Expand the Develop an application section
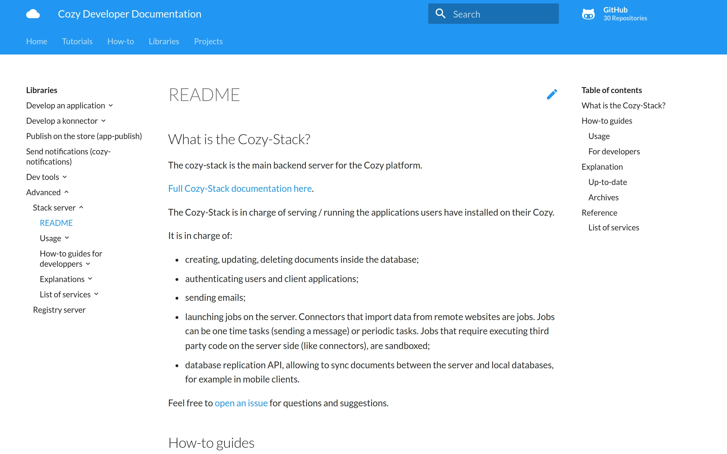This screenshot has height=454, width=727. click(x=111, y=105)
